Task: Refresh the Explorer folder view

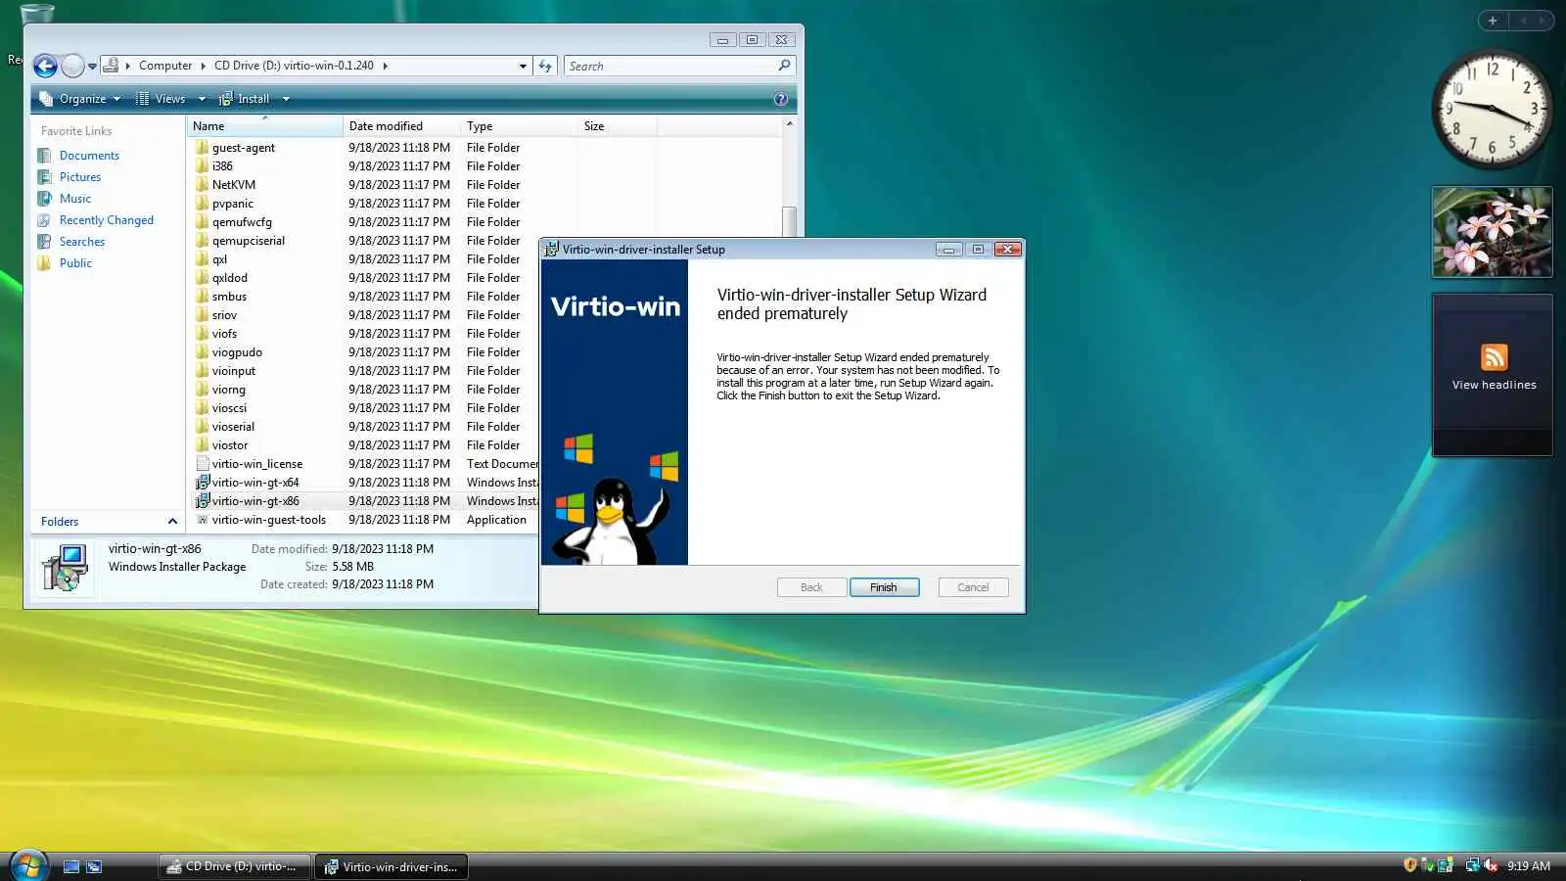Action: (x=545, y=66)
